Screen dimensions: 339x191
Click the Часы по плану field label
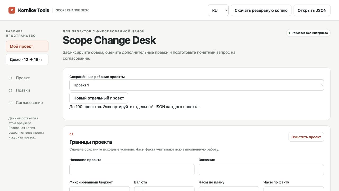pos(212,182)
